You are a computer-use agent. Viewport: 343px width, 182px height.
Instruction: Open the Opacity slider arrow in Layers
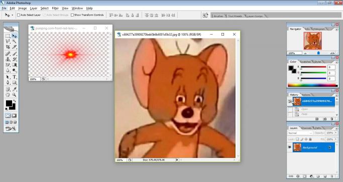pos(336,133)
